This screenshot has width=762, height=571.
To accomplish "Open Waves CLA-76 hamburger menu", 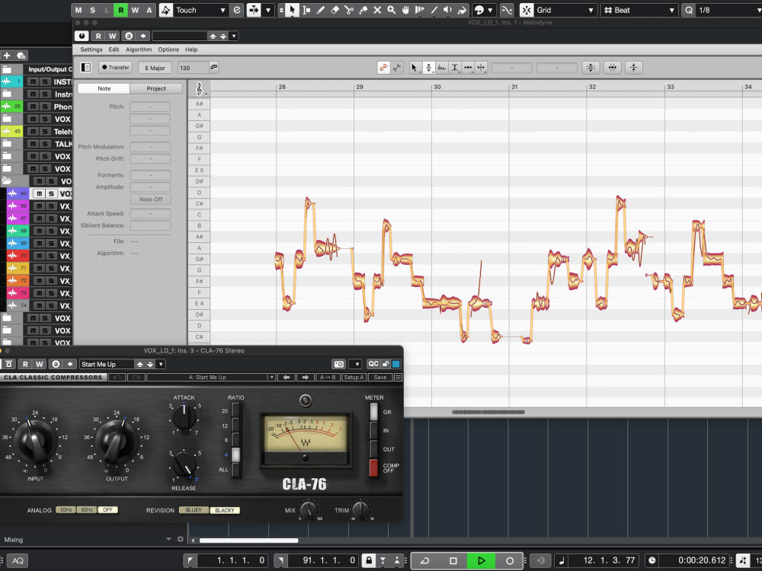I will point(398,378).
